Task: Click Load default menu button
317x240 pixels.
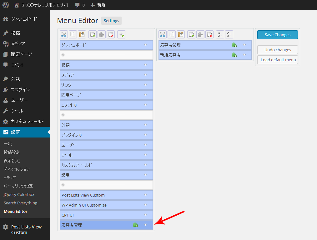Action: [277, 60]
